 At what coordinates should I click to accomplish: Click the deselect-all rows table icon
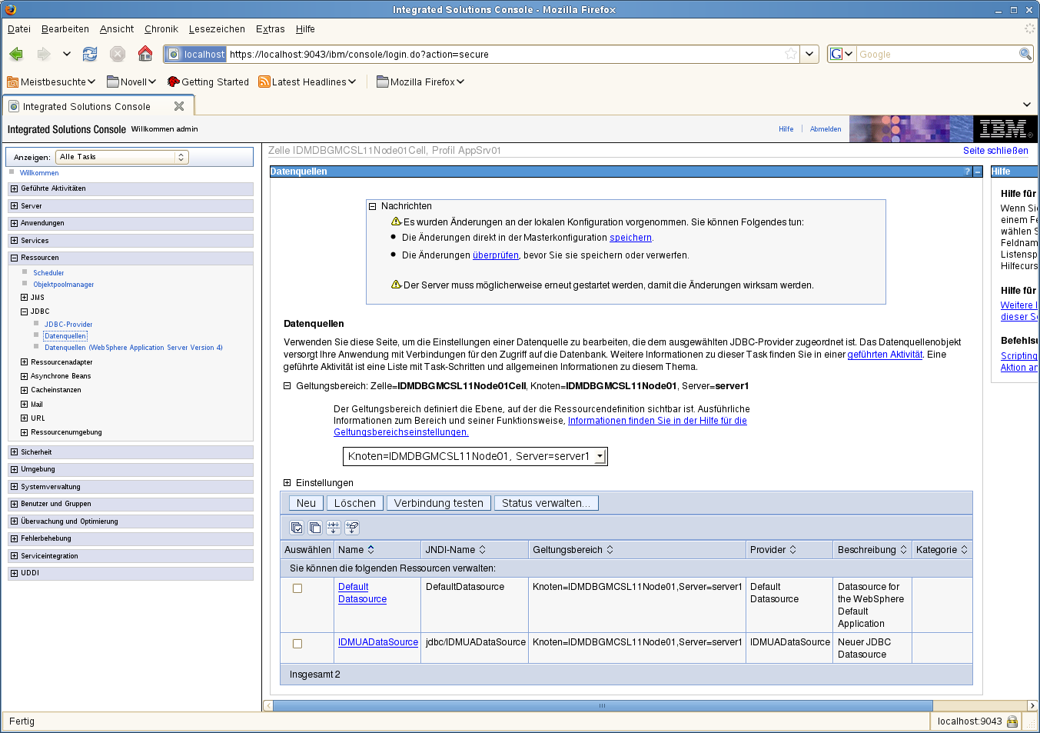tap(315, 528)
